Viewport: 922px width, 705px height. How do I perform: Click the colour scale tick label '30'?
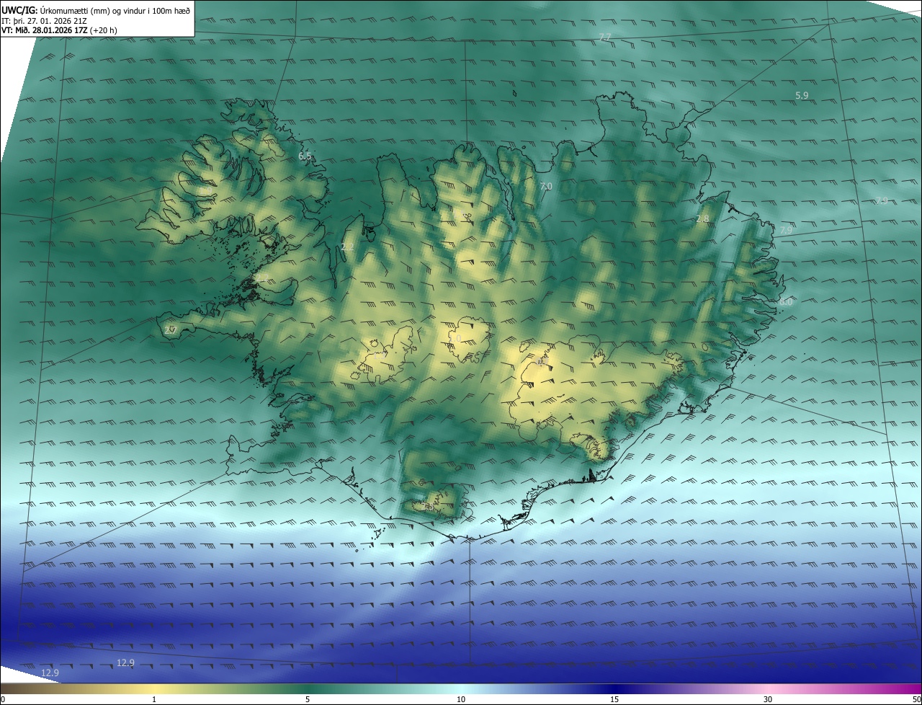(x=768, y=699)
